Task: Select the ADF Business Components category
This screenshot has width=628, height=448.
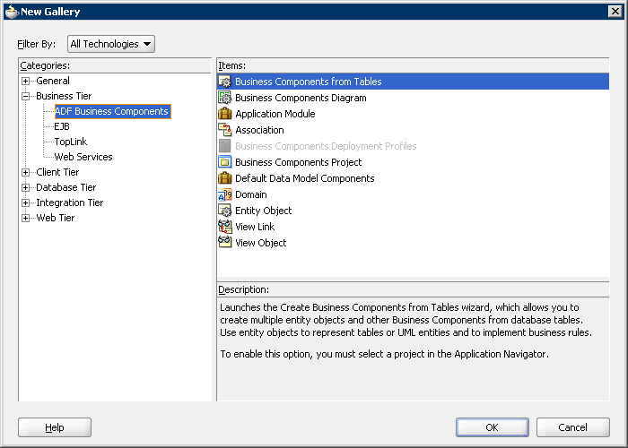Action: tap(112, 111)
